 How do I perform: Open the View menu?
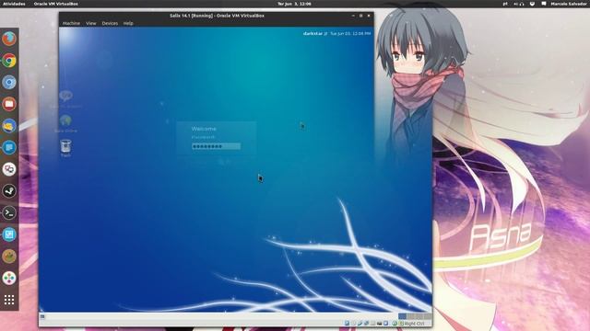90,23
